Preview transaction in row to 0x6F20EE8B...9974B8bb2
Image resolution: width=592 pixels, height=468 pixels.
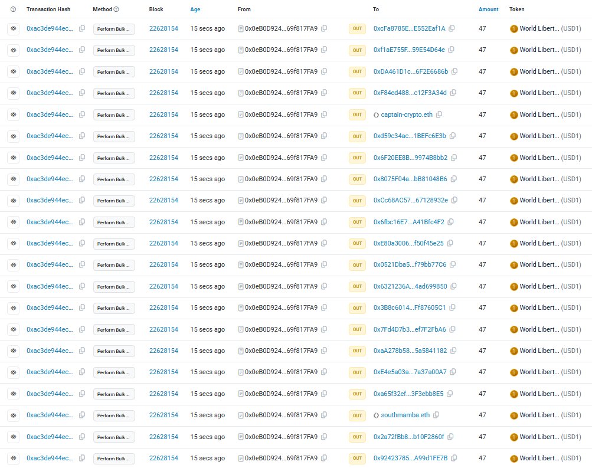tap(13, 158)
